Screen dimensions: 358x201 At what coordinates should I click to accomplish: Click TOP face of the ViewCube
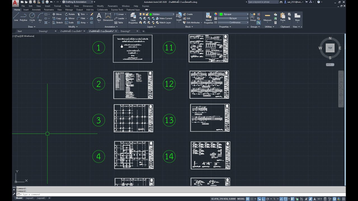coord(330,48)
